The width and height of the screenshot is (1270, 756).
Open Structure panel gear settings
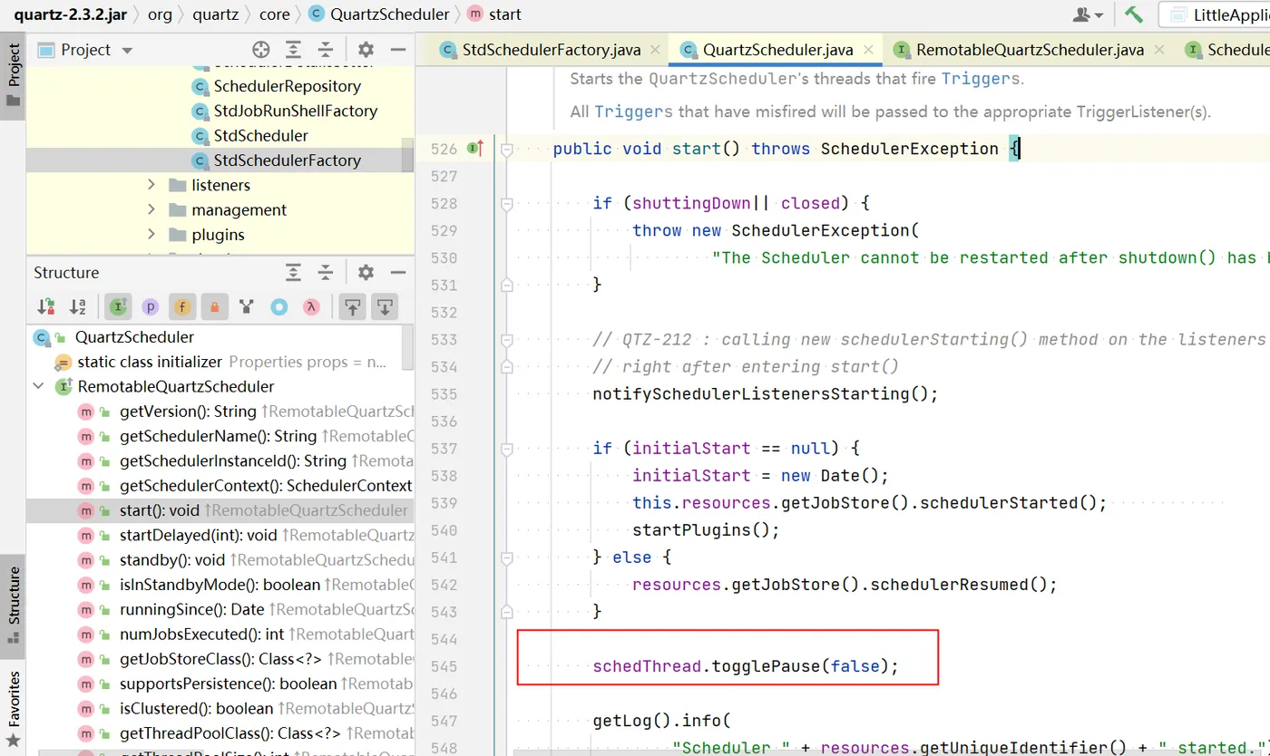pos(366,272)
